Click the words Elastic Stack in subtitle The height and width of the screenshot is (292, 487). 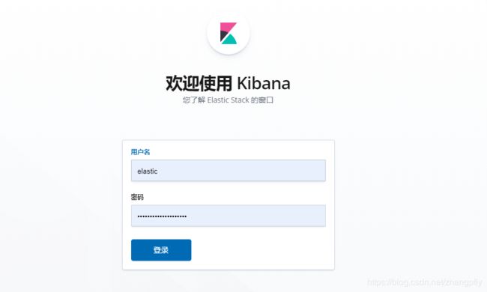click(x=229, y=100)
